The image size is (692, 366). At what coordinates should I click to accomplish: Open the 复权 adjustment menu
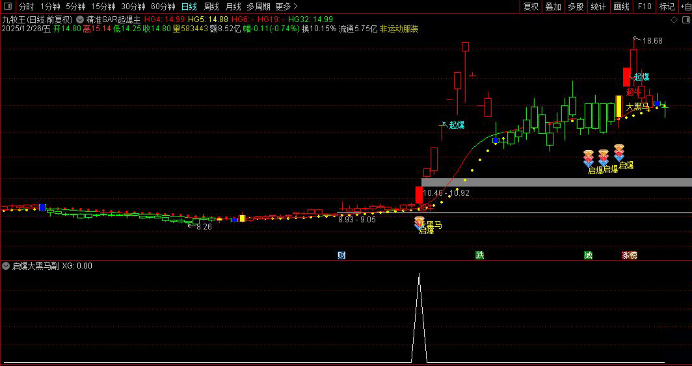pos(531,7)
